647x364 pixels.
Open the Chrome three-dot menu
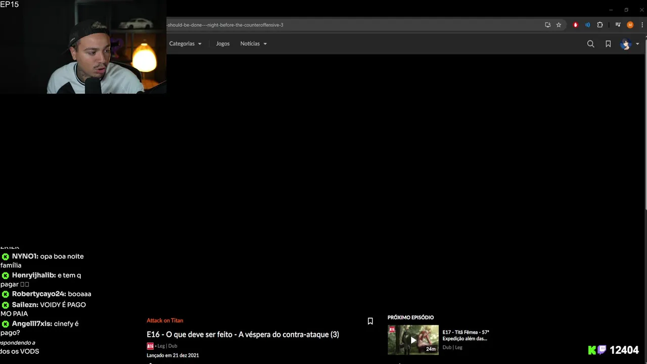643,25
